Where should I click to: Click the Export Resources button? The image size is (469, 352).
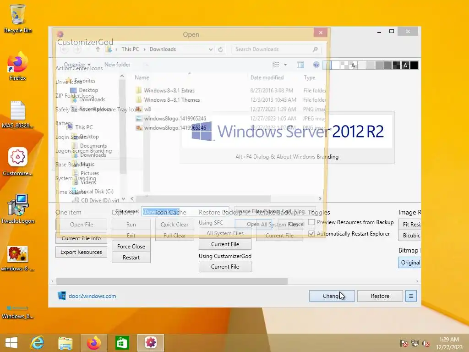click(x=81, y=252)
